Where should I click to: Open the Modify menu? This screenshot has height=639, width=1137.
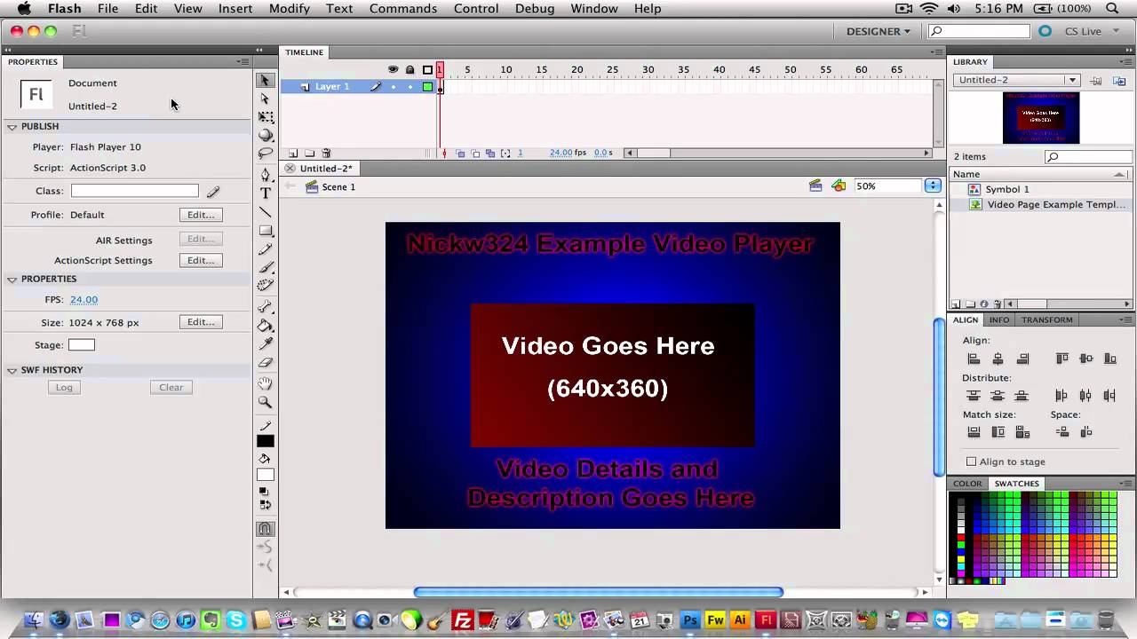coord(289,8)
